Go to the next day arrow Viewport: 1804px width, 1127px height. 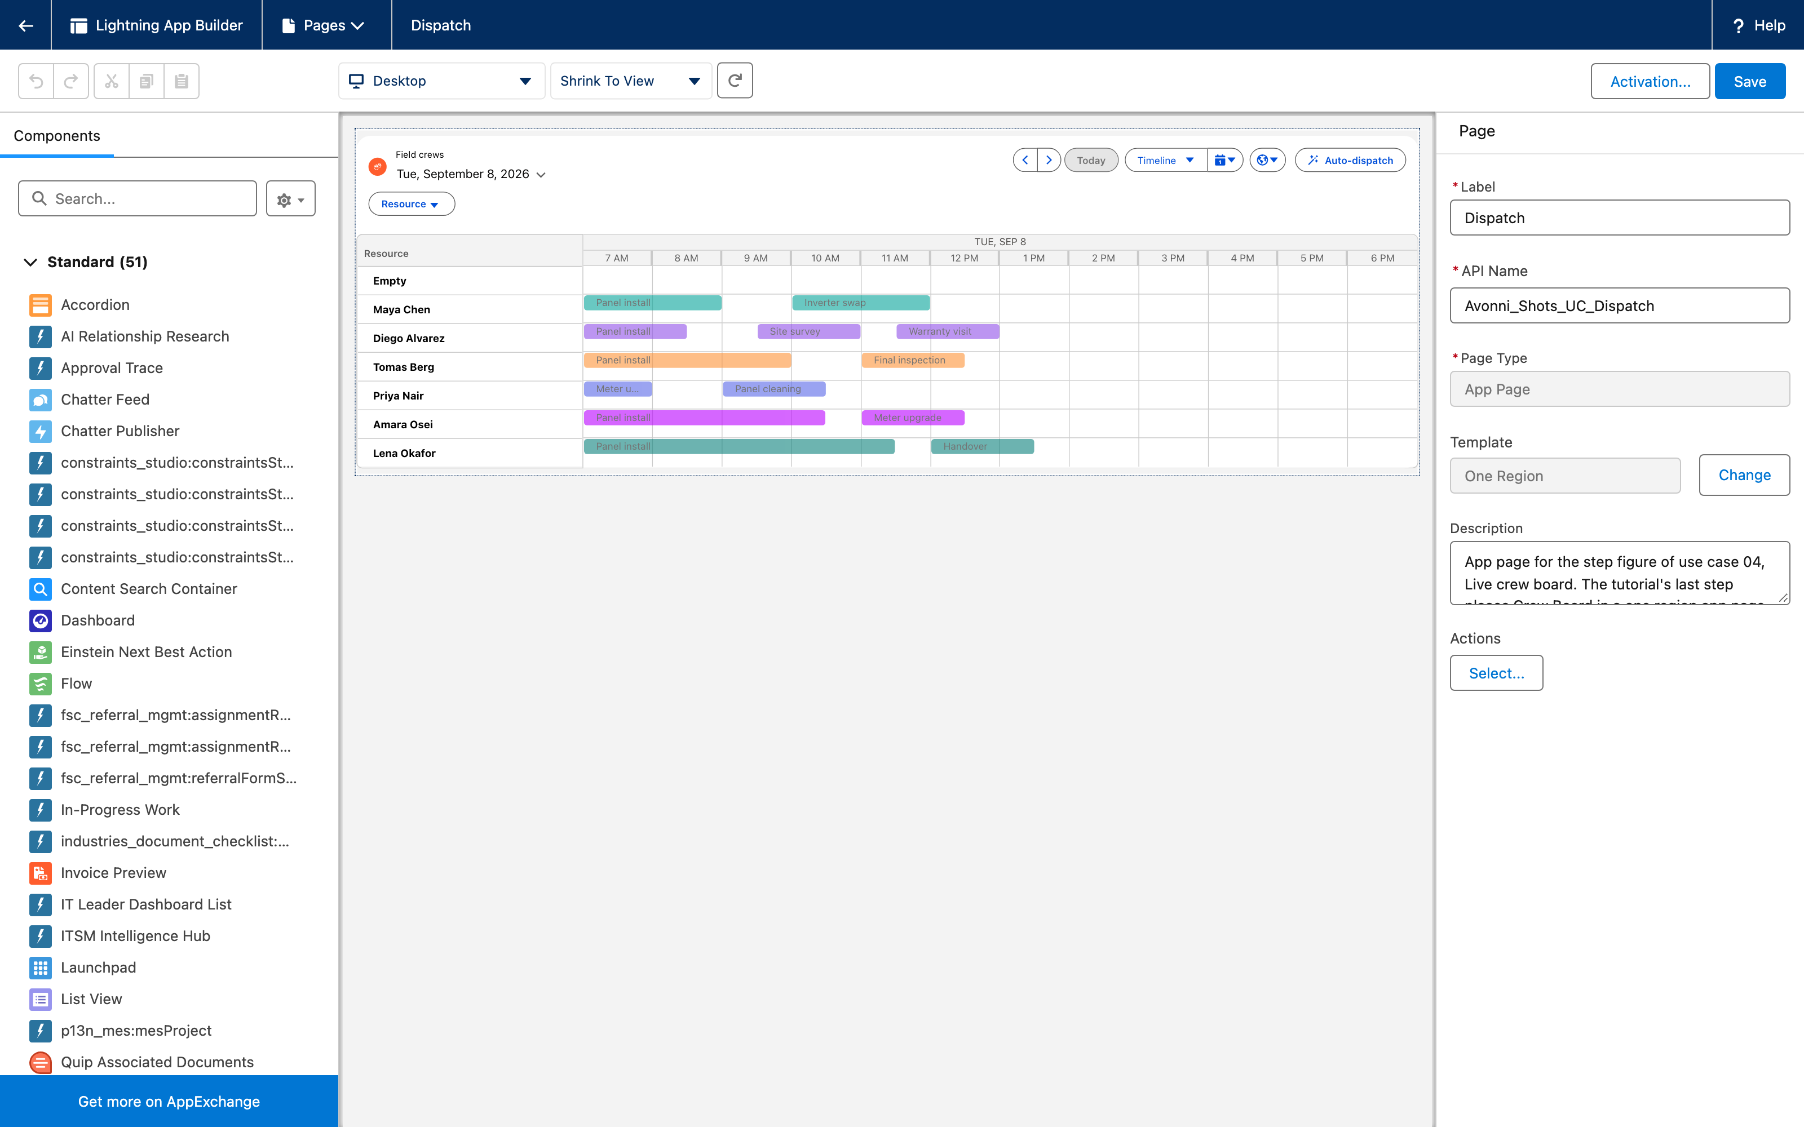[1049, 160]
